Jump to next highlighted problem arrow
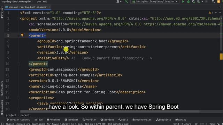223x125 pixels. 220,12
